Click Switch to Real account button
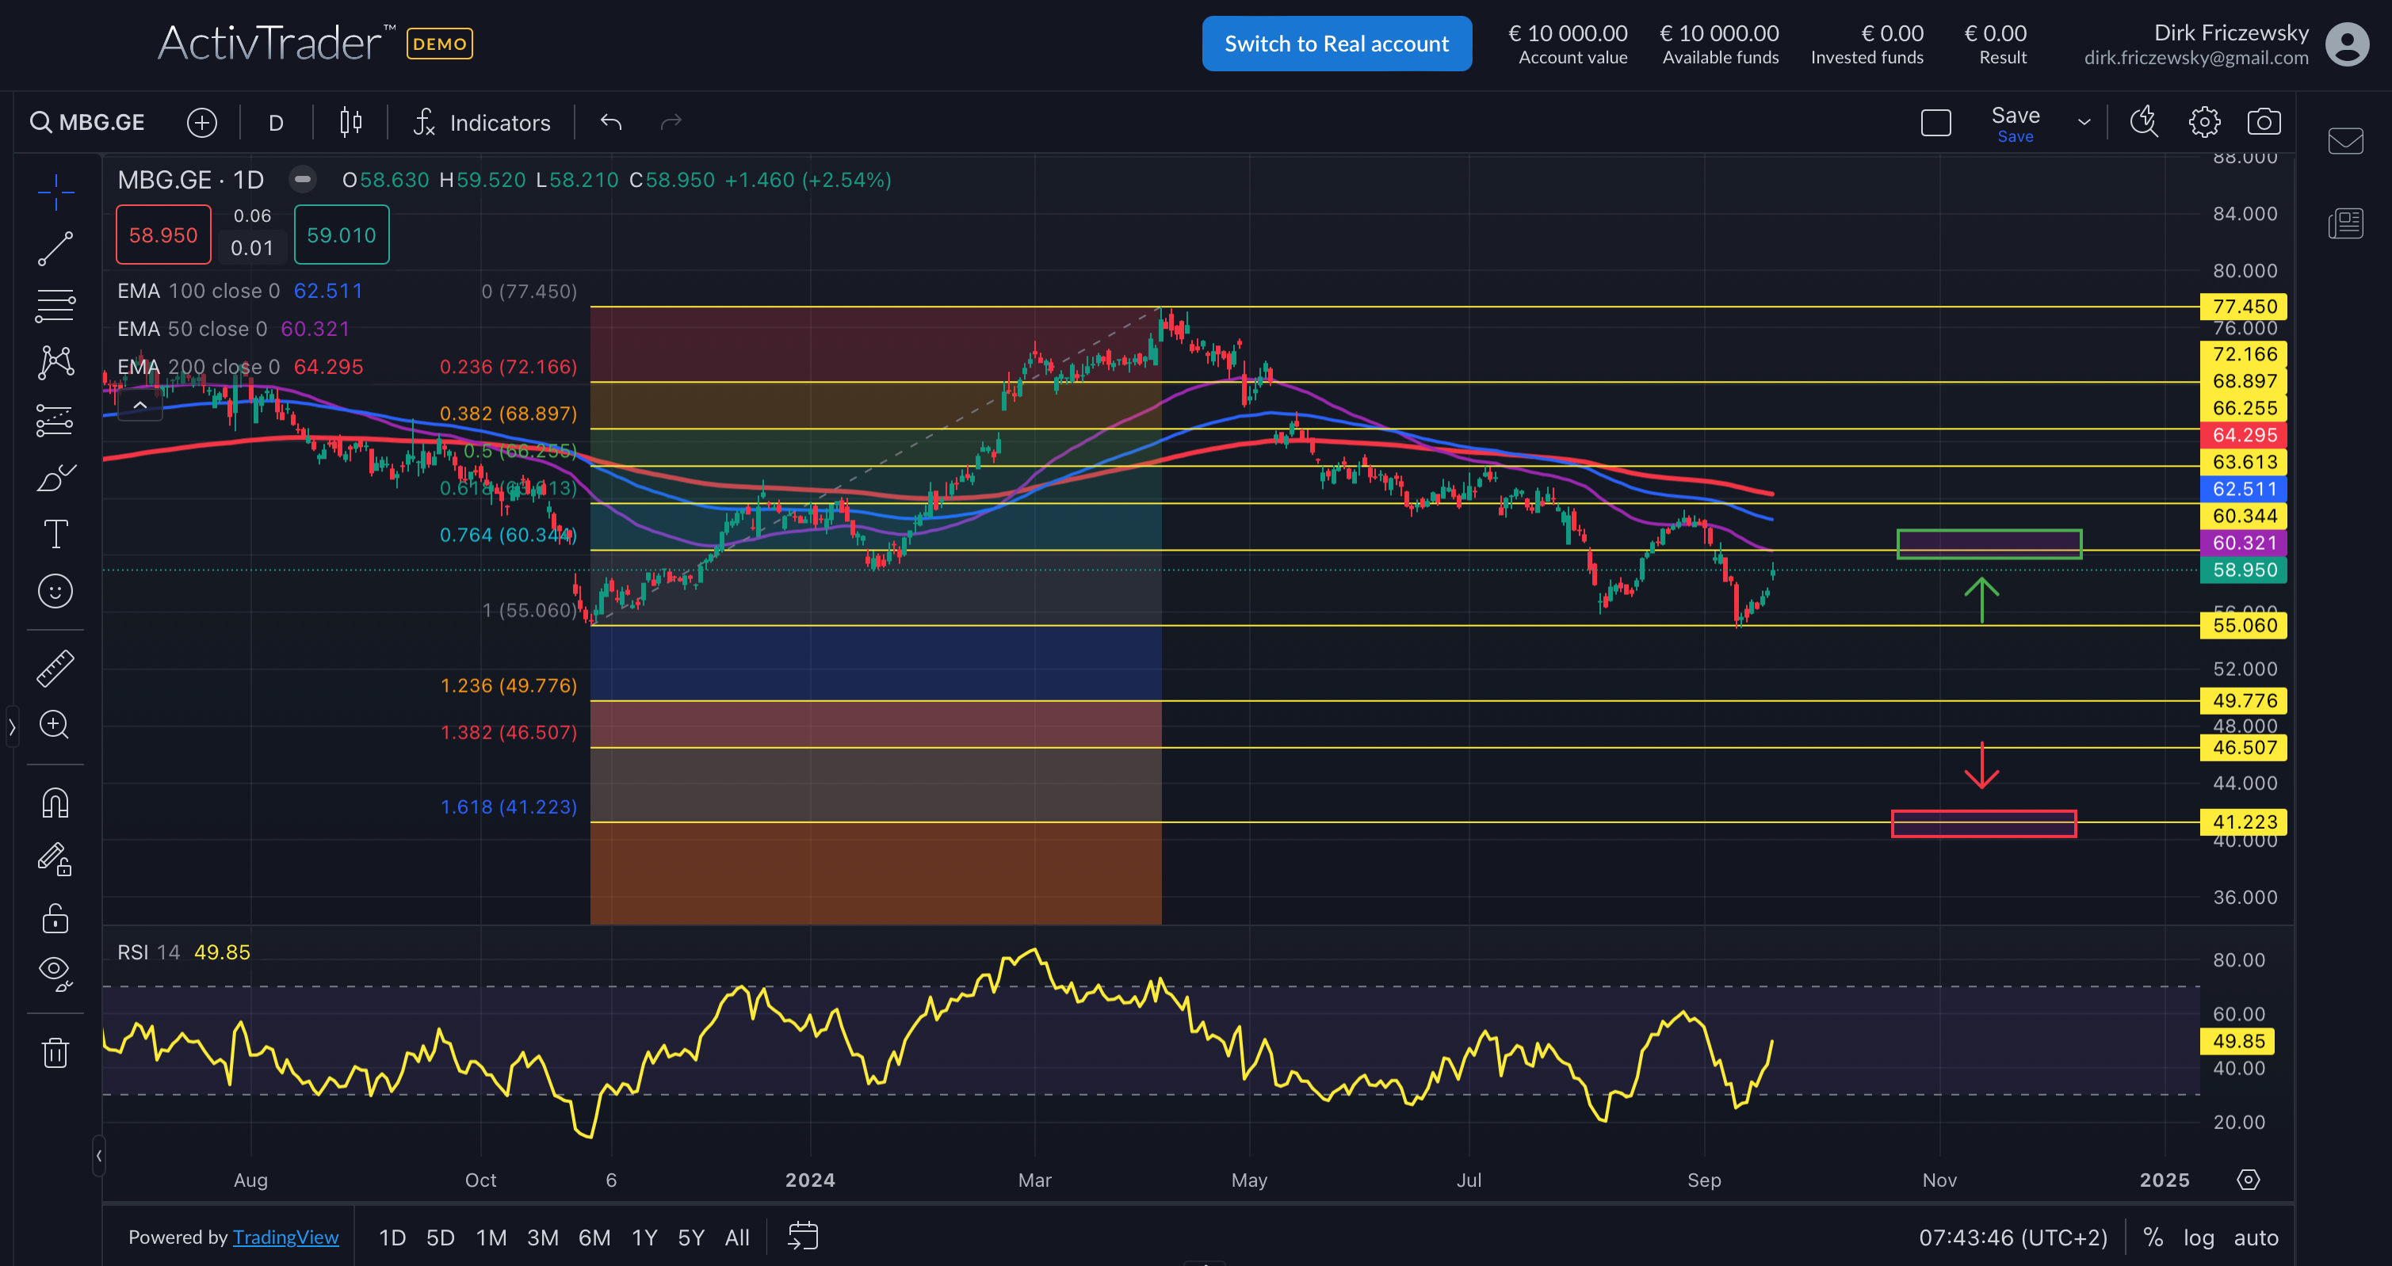This screenshot has height=1266, width=2392. coord(1336,44)
